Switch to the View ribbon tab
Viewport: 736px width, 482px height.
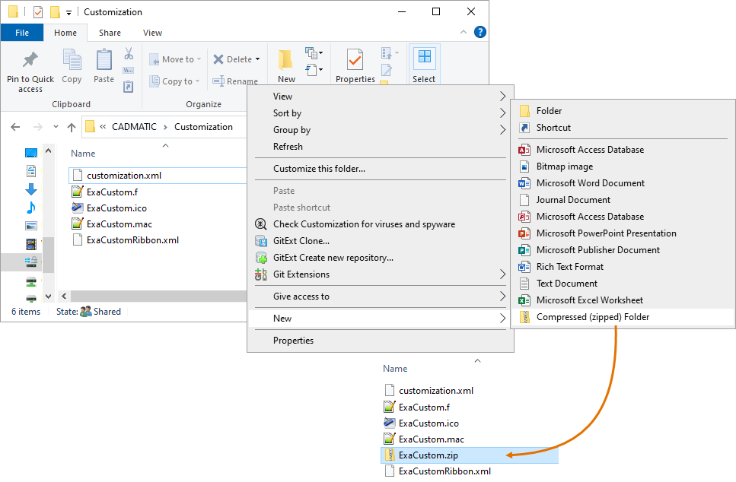[152, 33]
